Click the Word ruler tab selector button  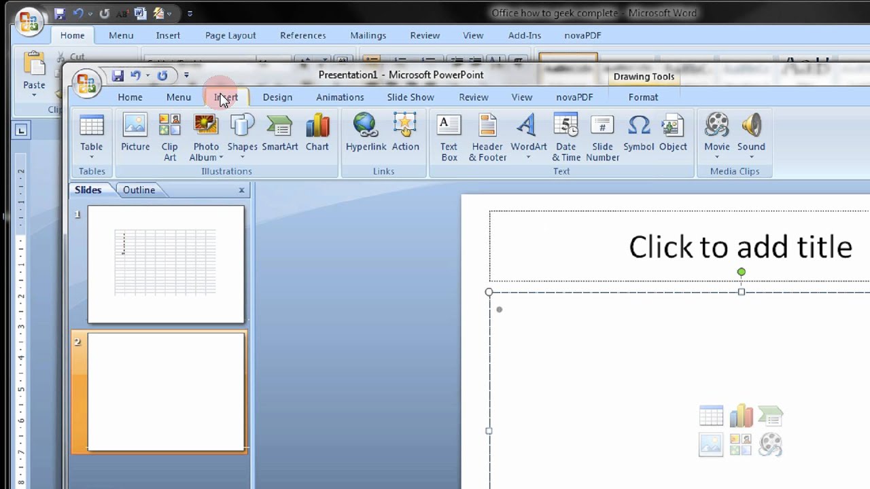tap(21, 130)
